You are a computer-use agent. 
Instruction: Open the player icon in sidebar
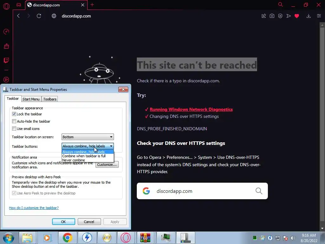6,79
